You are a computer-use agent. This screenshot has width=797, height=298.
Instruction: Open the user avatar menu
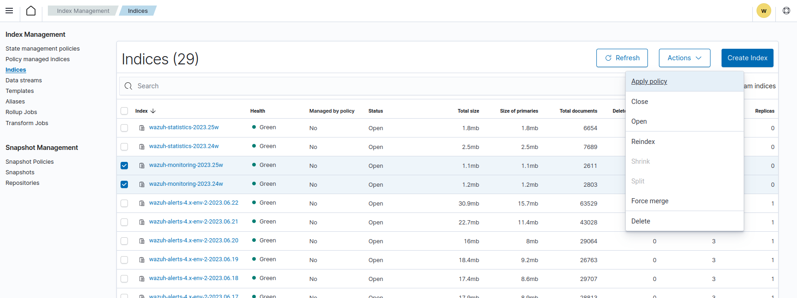tap(764, 11)
